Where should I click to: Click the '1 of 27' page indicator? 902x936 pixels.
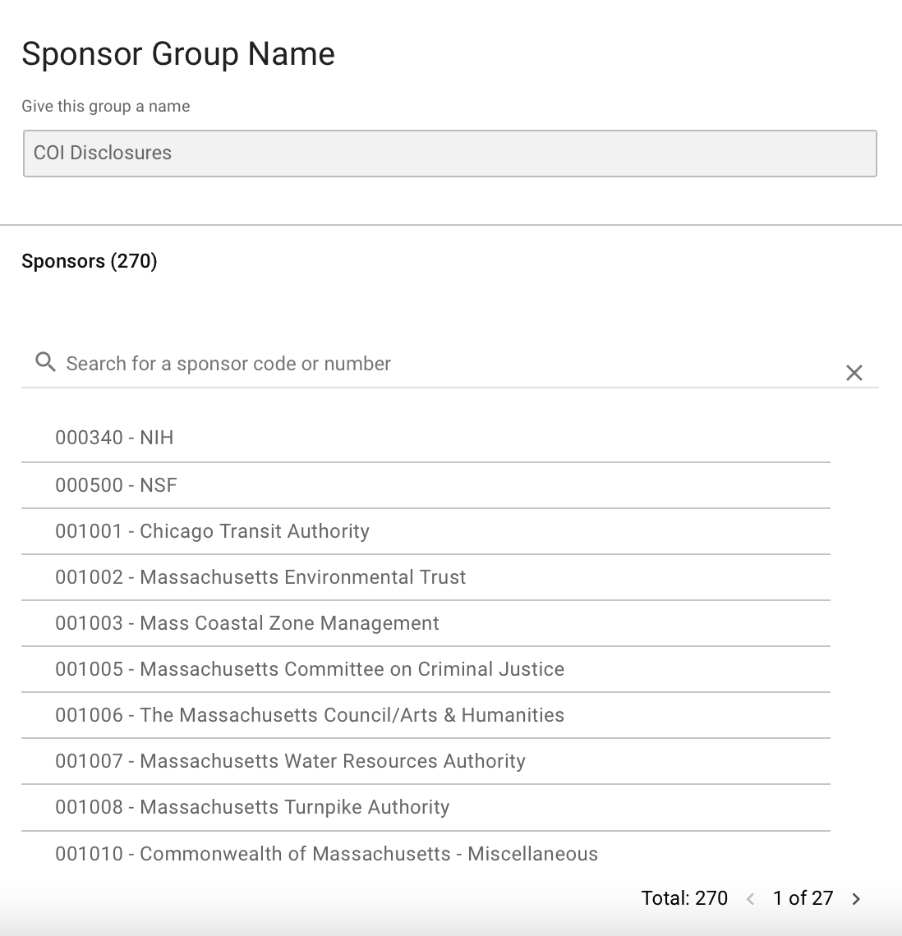[803, 898]
